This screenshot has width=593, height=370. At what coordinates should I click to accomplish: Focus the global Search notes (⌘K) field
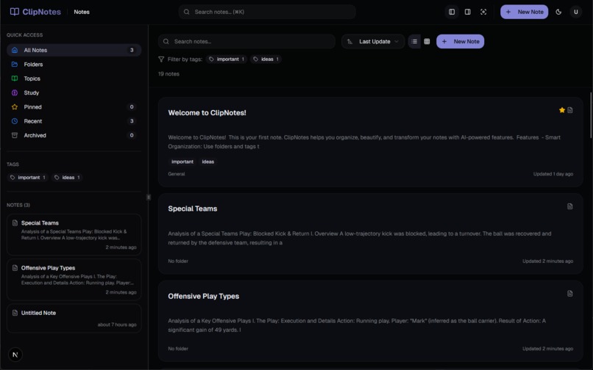[x=267, y=12]
